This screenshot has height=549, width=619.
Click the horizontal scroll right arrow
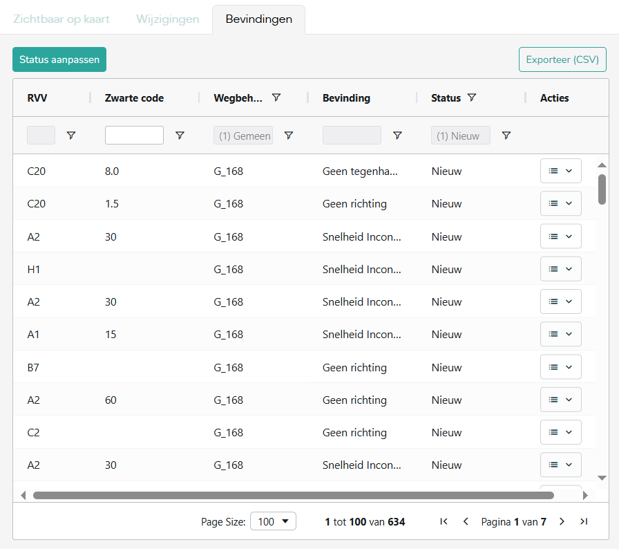(x=585, y=495)
